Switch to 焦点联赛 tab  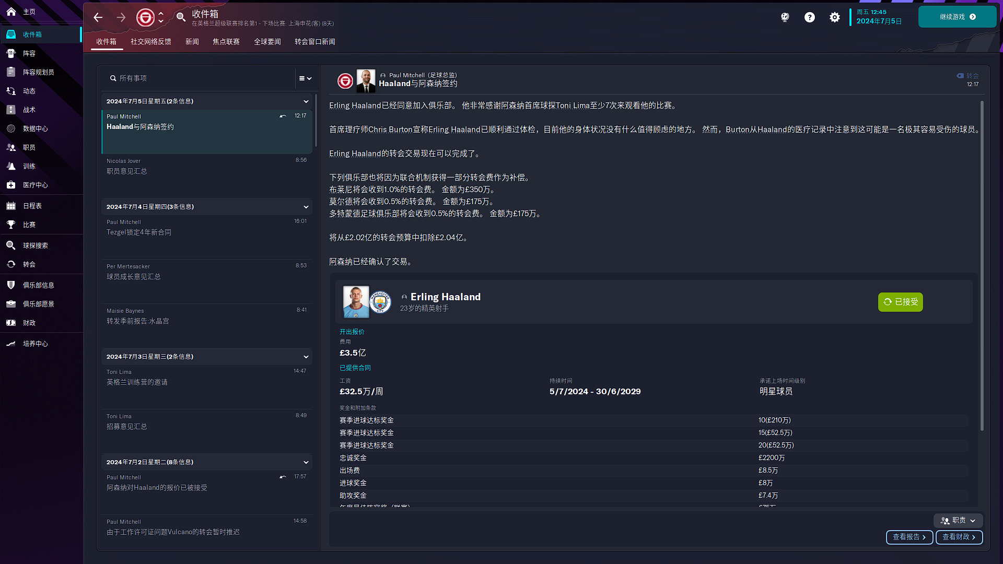226,42
